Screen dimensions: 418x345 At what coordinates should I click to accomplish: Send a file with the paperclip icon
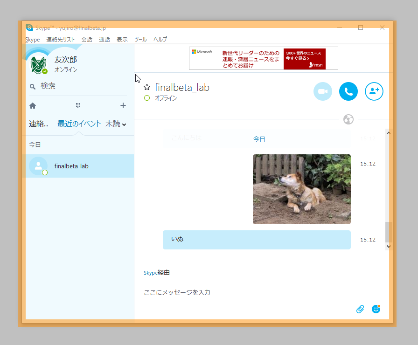360,309
